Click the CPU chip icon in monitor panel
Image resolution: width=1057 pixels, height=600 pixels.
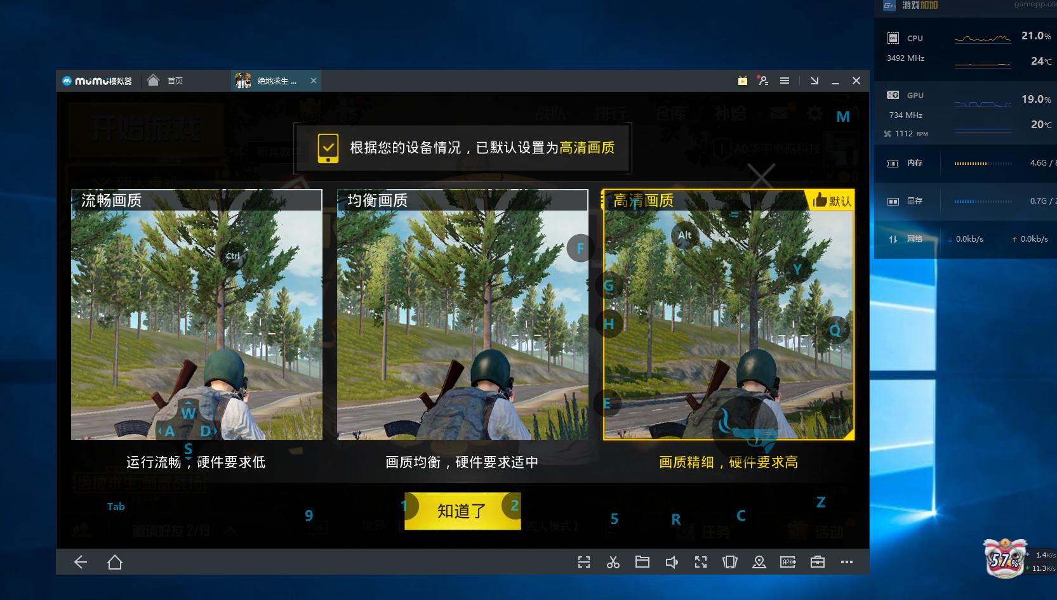pos(893,38)
